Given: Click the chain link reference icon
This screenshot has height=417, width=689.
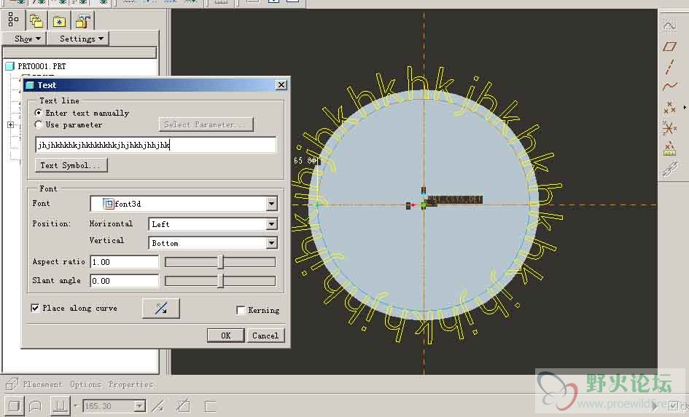Looking at the screenshot, I should [x=669, y=169].
